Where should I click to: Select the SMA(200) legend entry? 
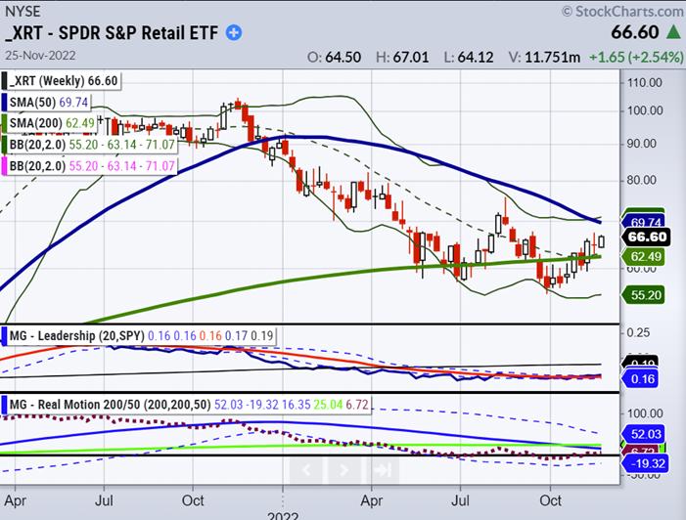coord(49,121)
